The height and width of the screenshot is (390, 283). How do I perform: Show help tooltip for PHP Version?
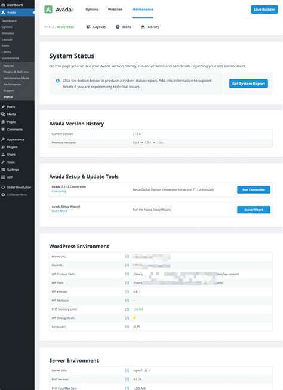point(127,379)
